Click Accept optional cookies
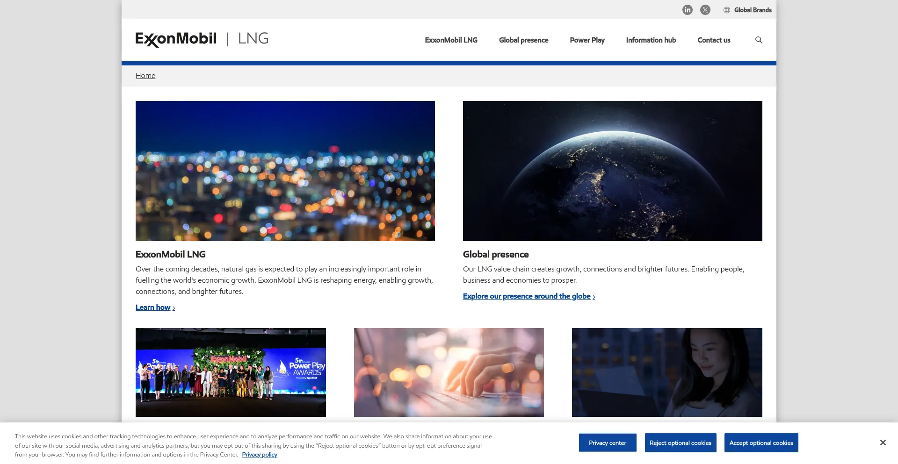This screenshot has width=898, height=464. coord(761,443)
